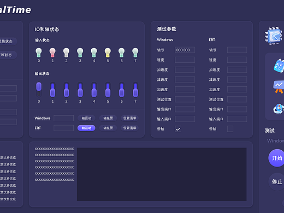Toggle output switch 5
Image resolution: width=284 pixels, height=213 pixels.
pyautogui.click(x=108, y=90)
